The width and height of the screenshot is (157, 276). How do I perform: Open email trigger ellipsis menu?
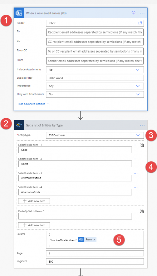pos(142,13)
